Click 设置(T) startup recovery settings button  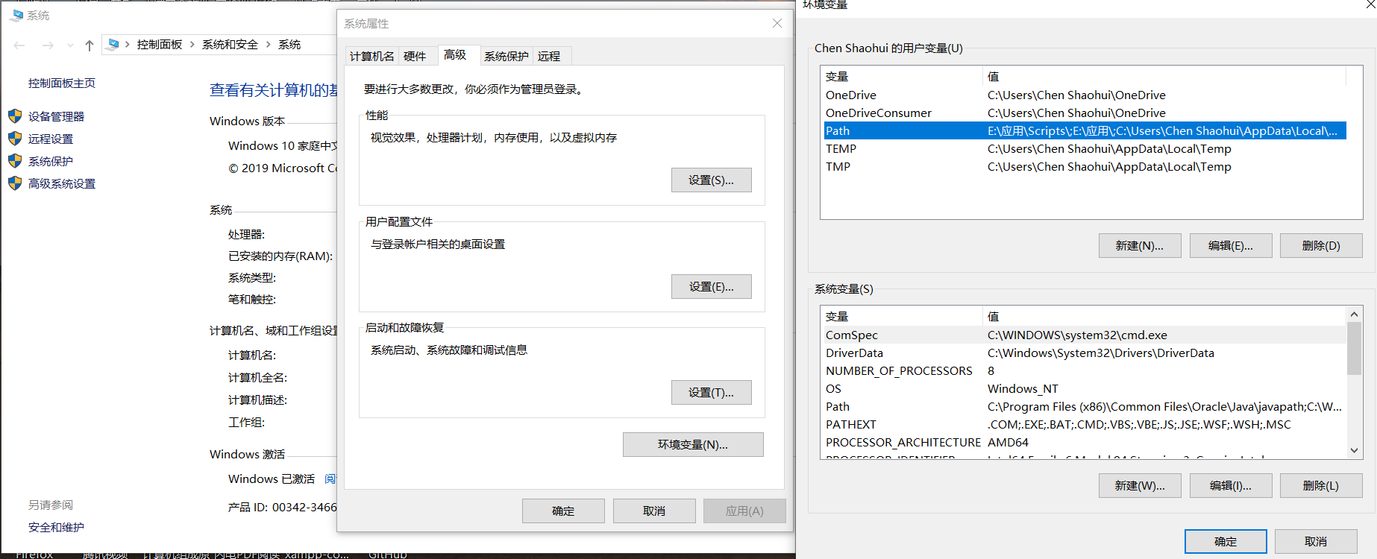click(711, 392)
